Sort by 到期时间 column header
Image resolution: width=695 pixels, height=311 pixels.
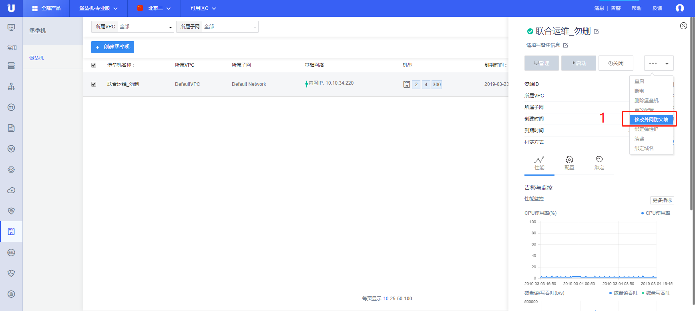(495, 65)
